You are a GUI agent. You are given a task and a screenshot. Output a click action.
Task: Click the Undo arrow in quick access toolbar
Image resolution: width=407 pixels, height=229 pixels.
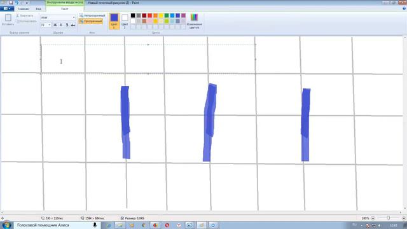(17, 3)
